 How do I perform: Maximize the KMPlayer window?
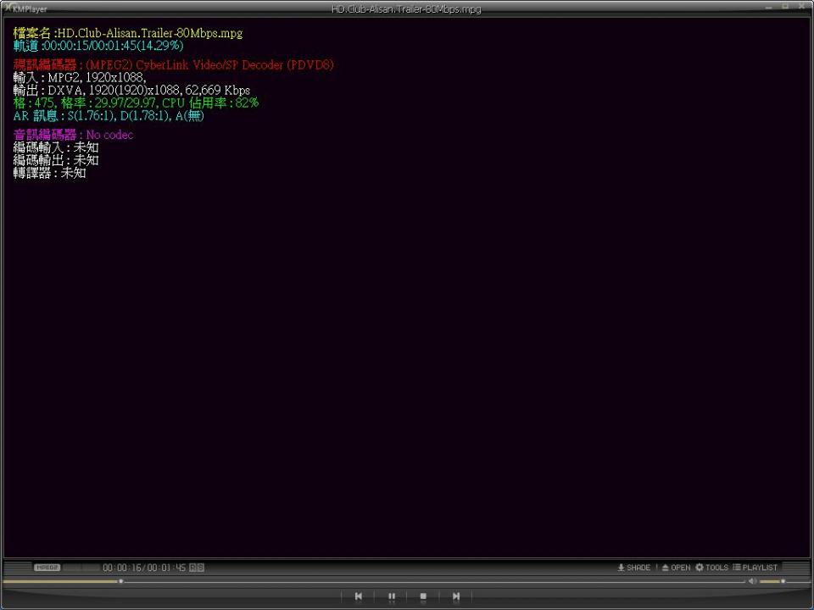click(x=785, y=7)
